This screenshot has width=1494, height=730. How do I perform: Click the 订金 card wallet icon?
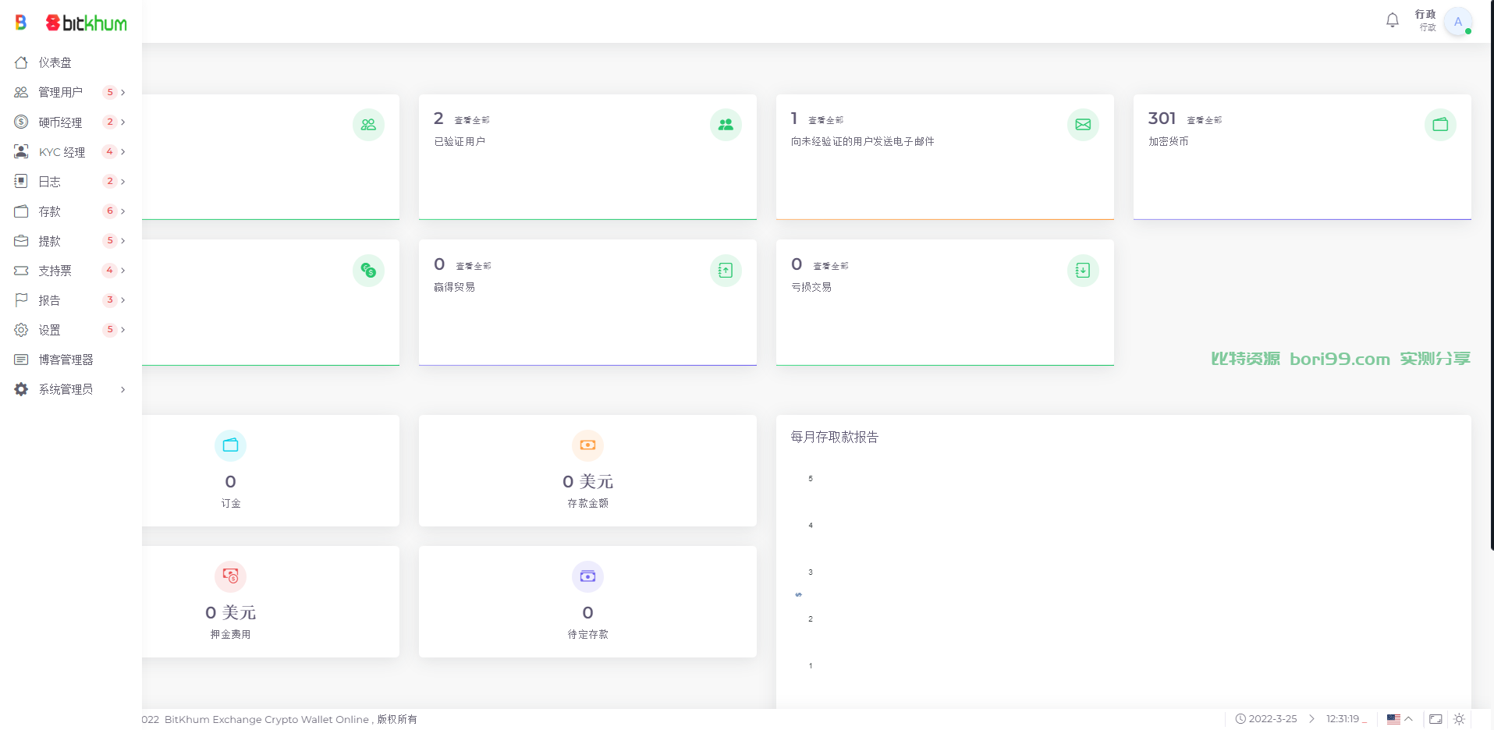(x=230, y=445)
